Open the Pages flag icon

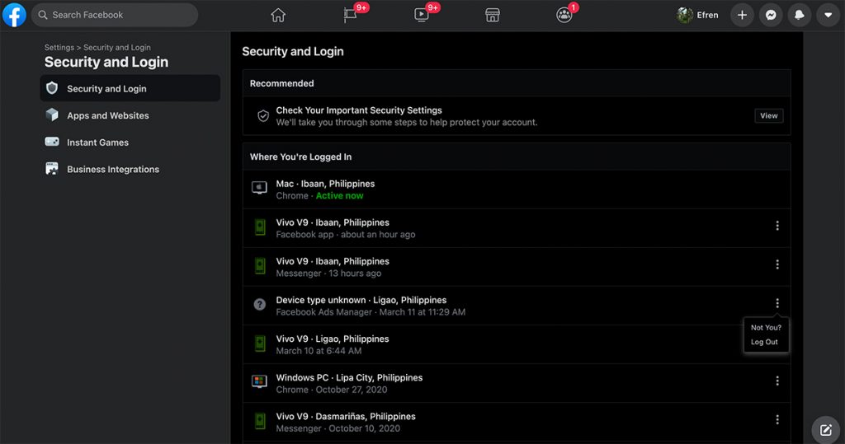pyautogui.click(x=350, y=15)
